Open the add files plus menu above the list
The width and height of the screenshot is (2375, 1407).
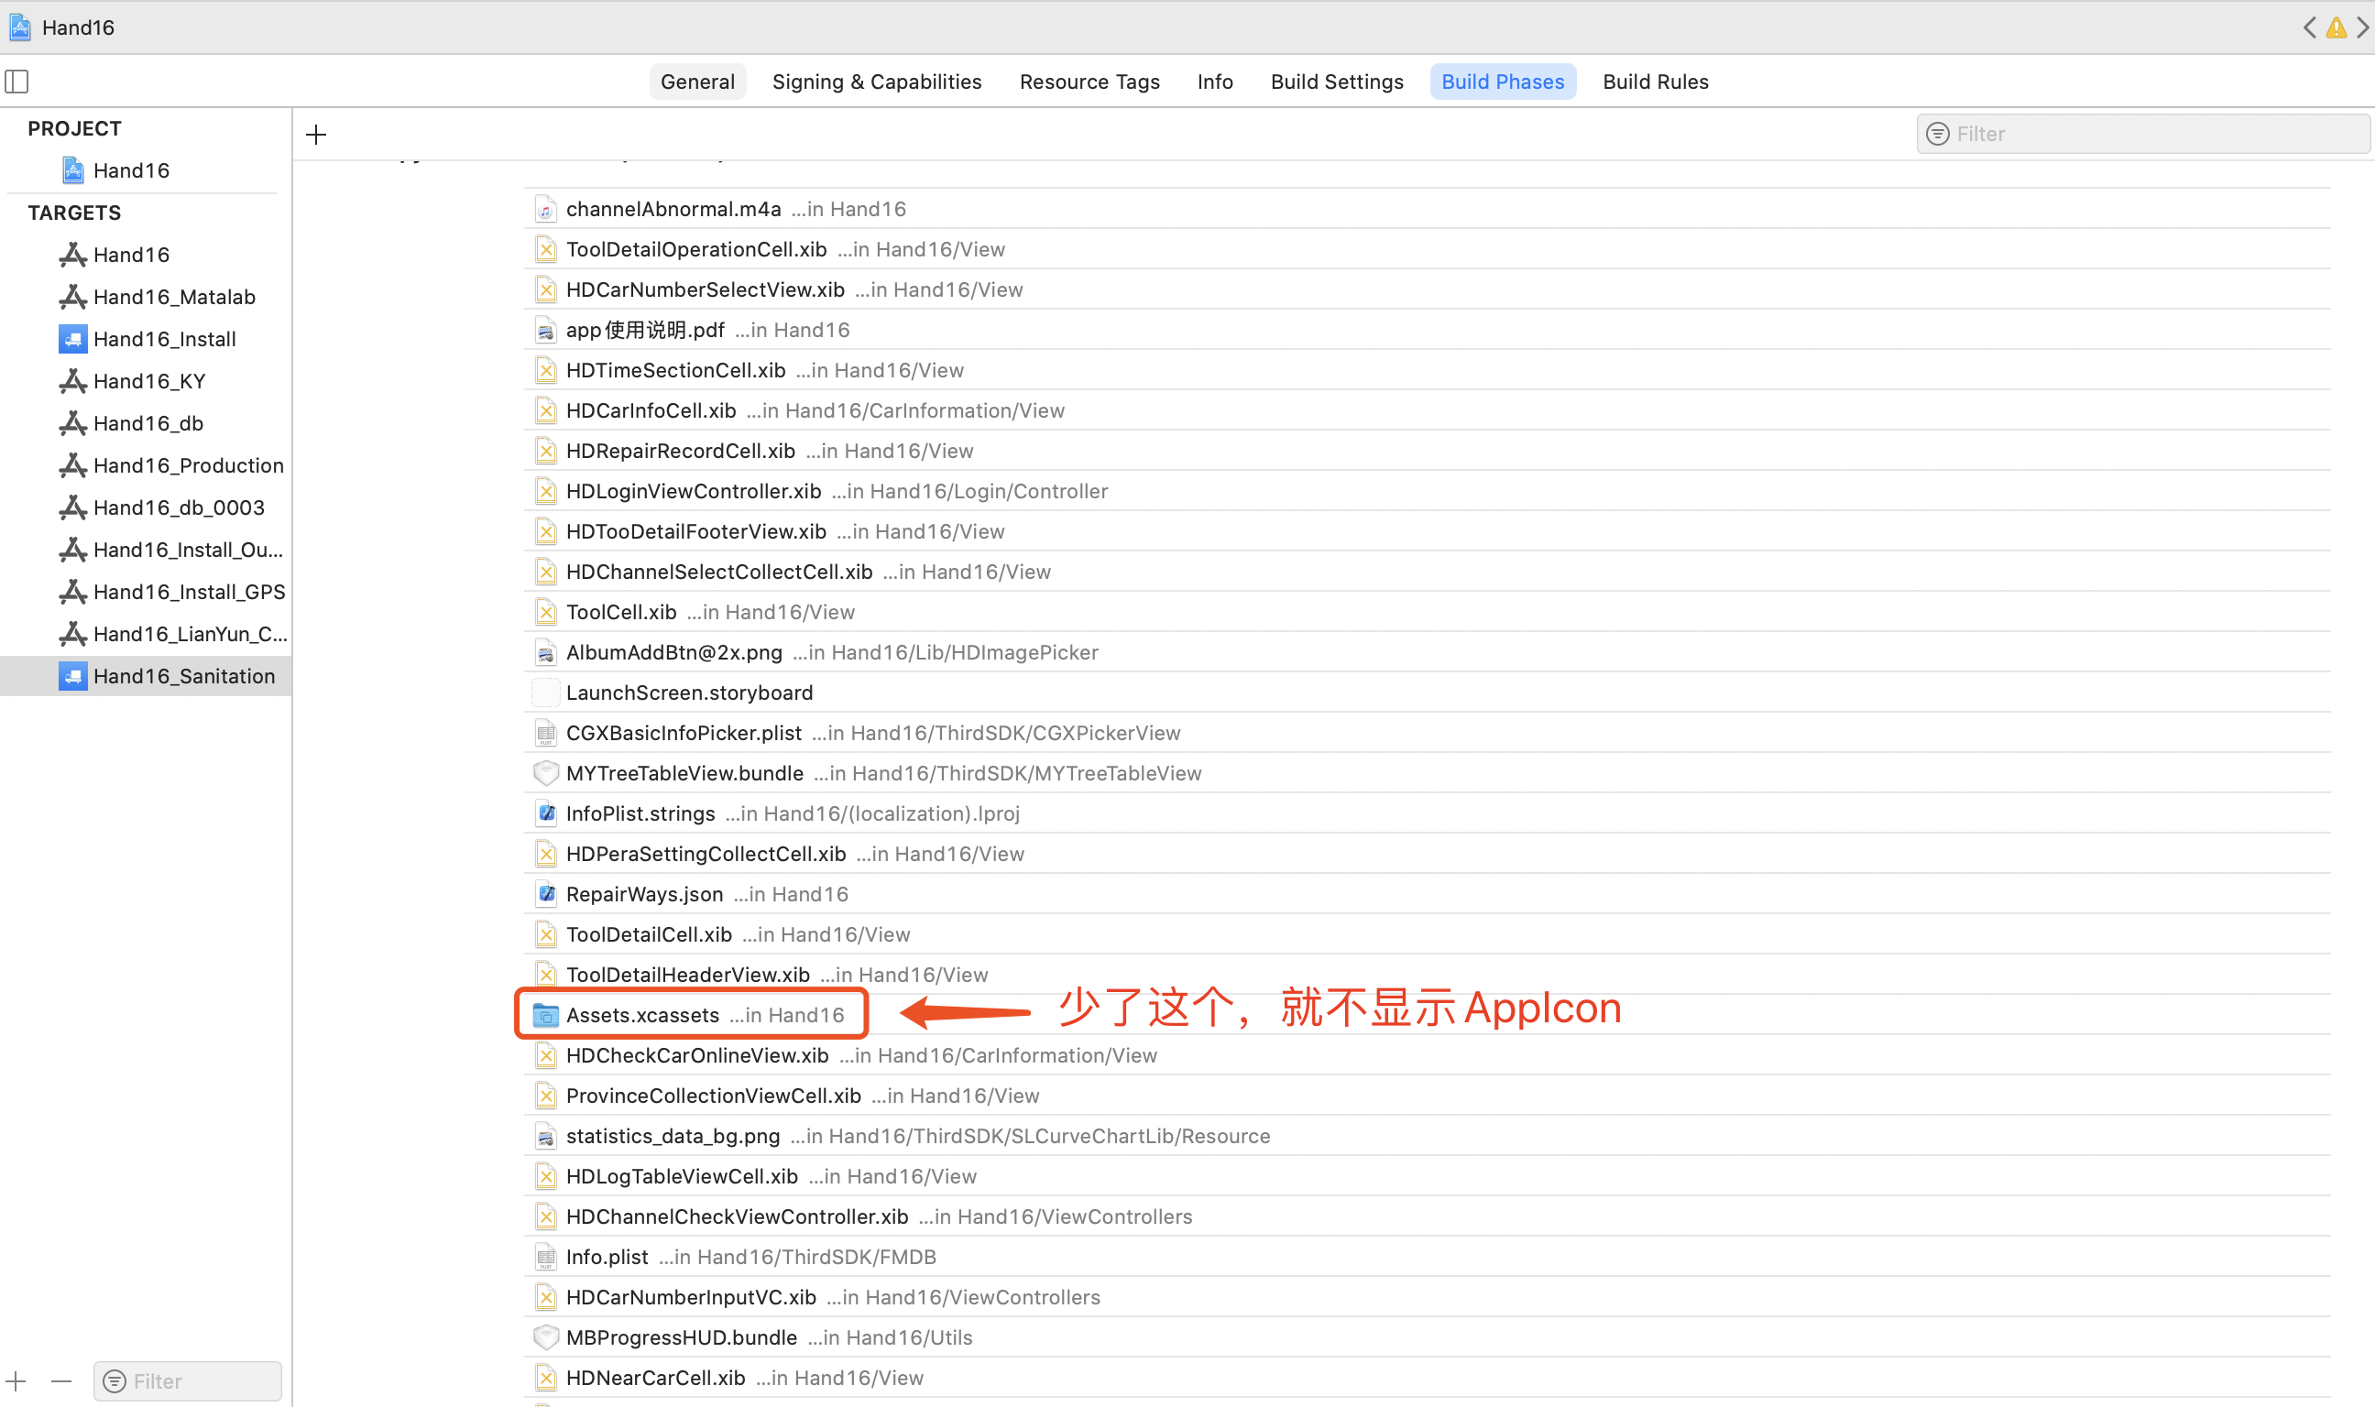pyautogui.click(x=315, y=134)
